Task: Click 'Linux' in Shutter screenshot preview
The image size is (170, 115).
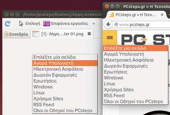Action: point(65,93)
